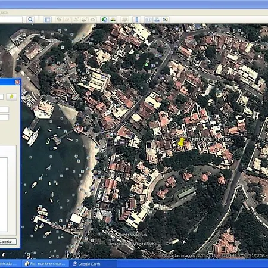
Task: Open the planets switcher icon
Action: click(x=125, y=20)
